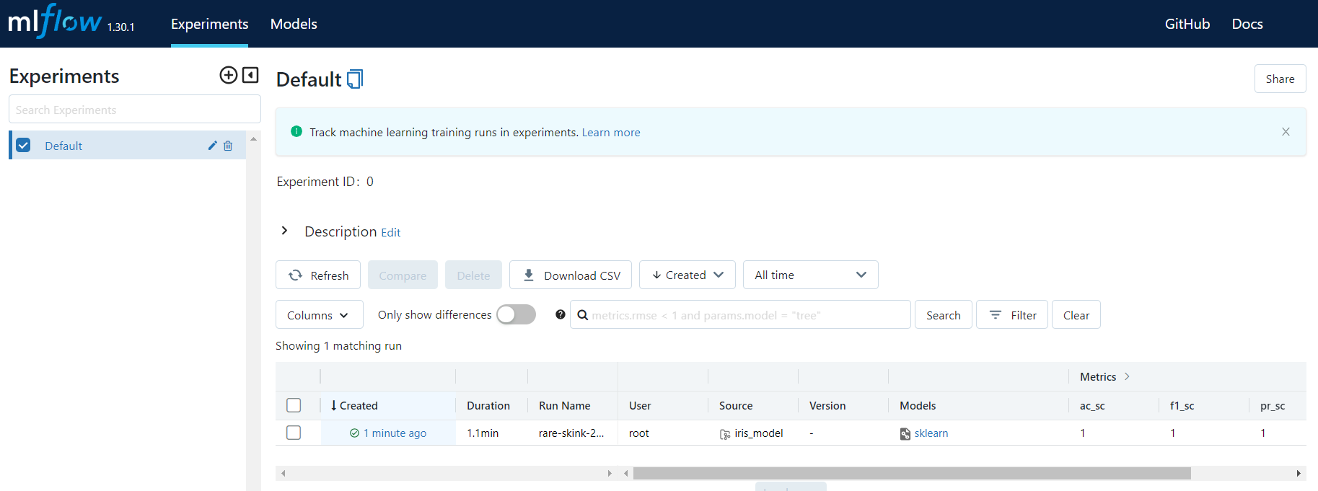Rename Default experiment with pencil icon
The height and width of the screenshot is (491, 1318).
coord(212,146)
